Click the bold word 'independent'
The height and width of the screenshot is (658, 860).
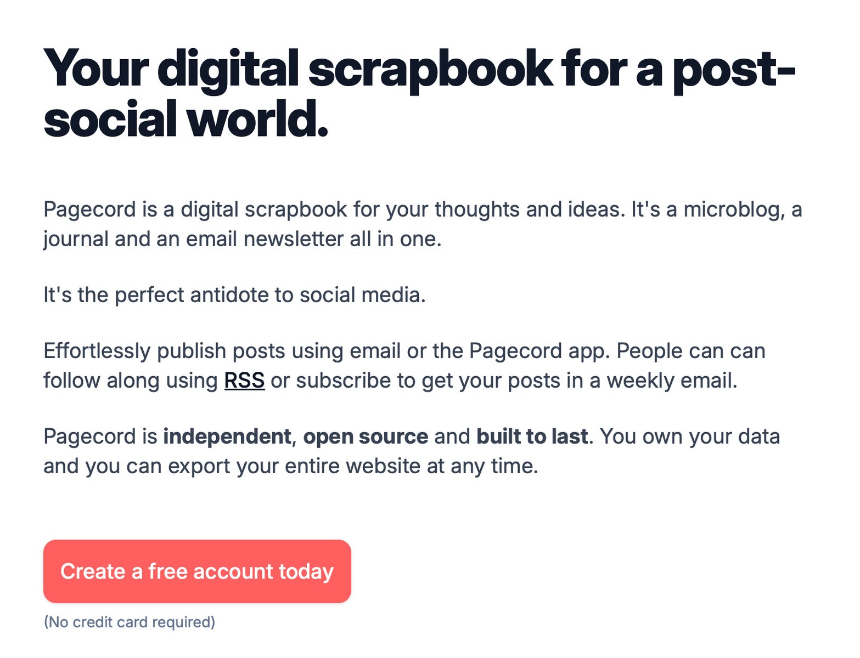pyautogui.click(x=227, y=436)
